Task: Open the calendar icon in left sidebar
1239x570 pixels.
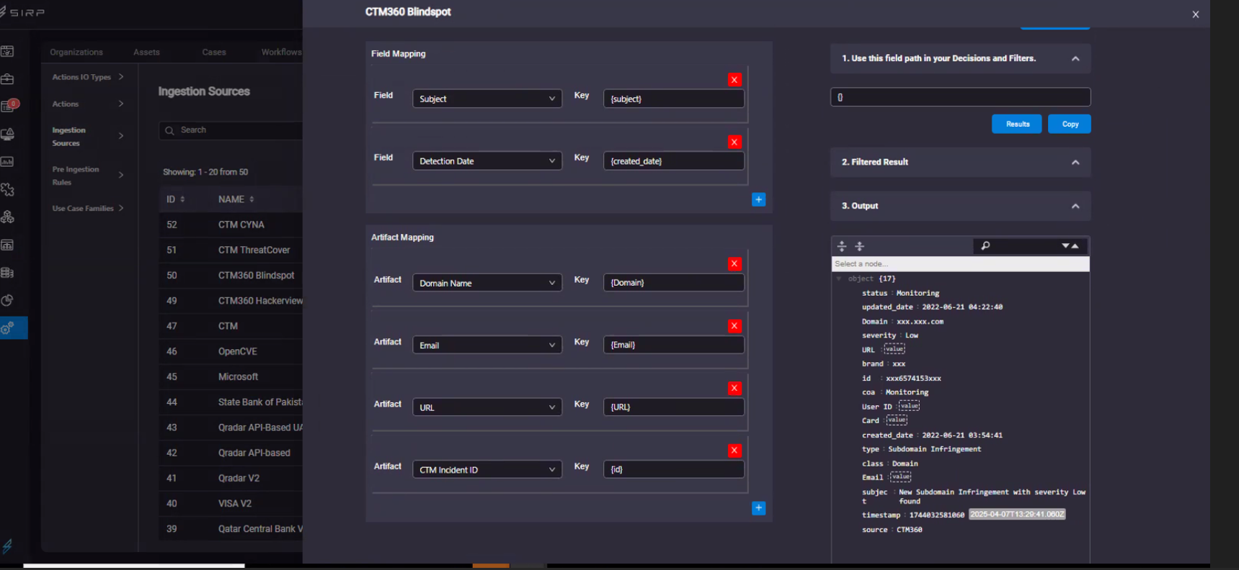Action: (x=7, y=51)
